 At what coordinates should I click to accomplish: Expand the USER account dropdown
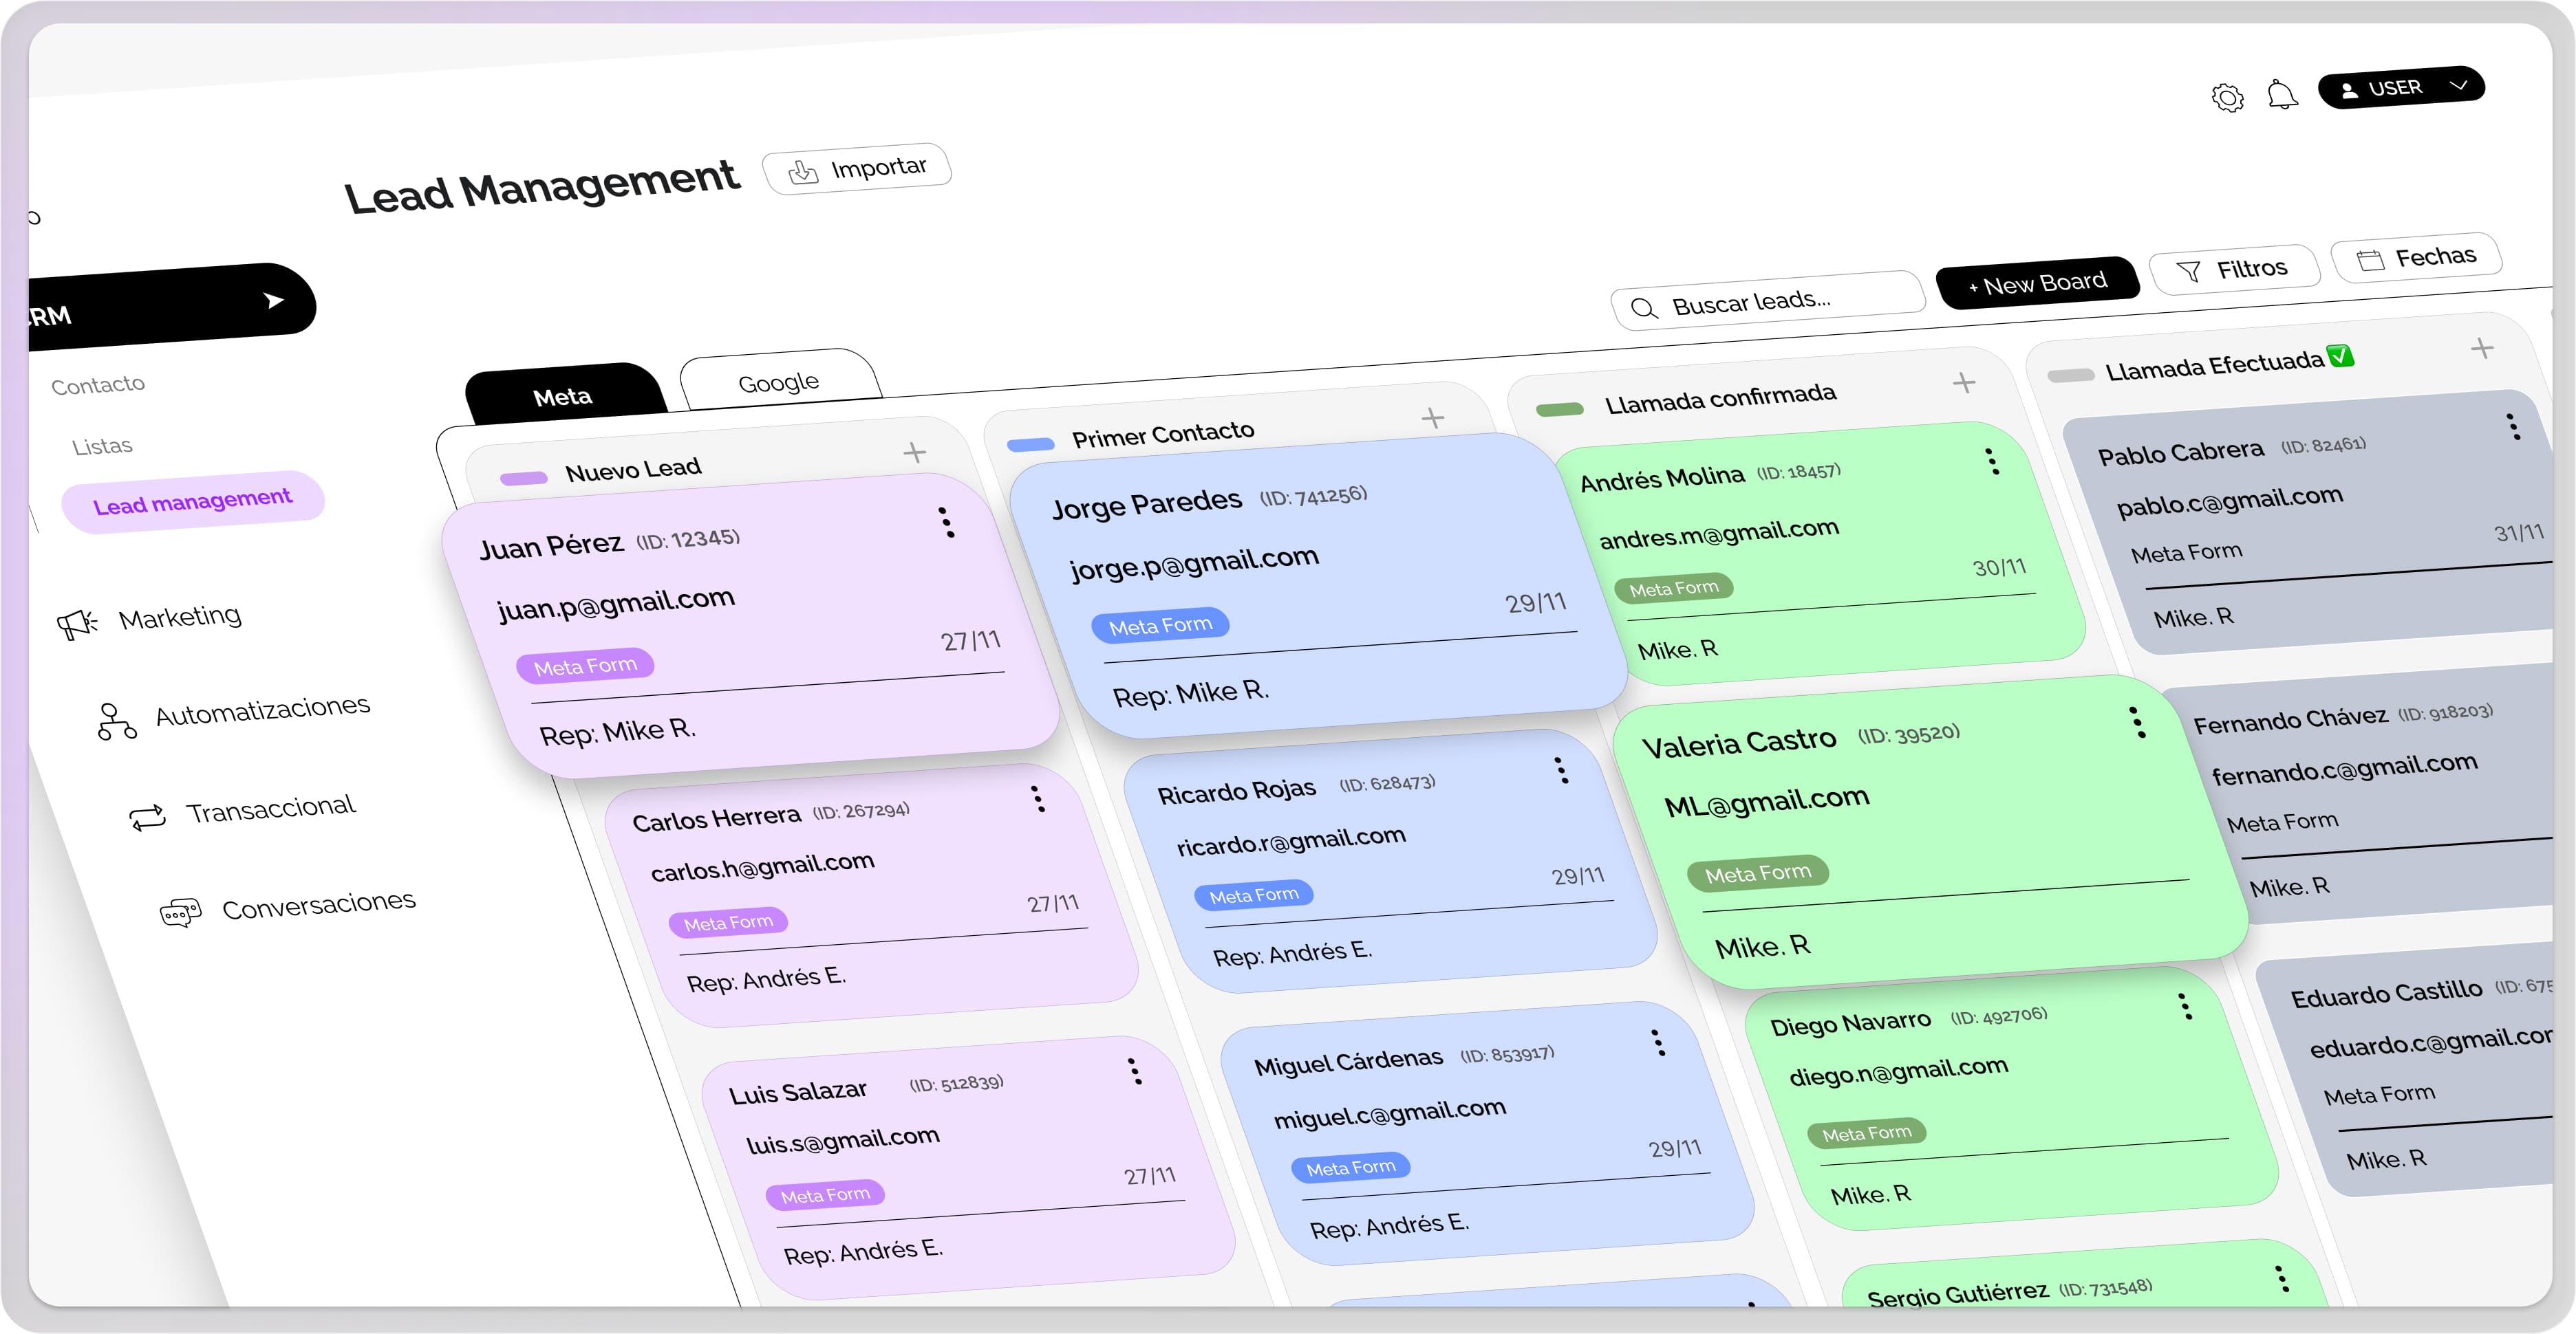(x=2401, y=87)
